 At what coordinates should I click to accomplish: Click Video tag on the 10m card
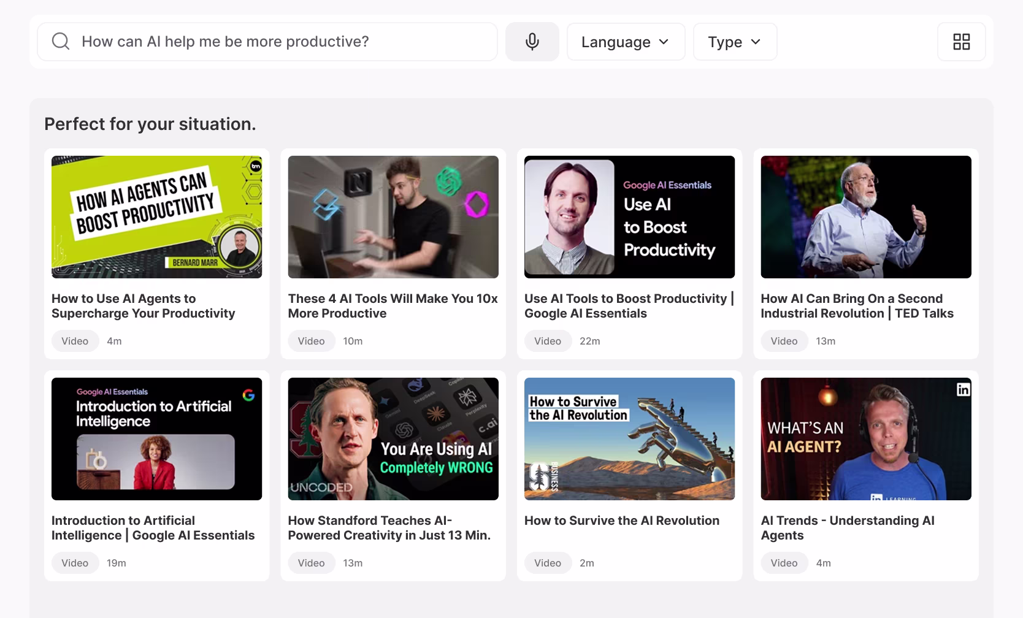point(311,341)
